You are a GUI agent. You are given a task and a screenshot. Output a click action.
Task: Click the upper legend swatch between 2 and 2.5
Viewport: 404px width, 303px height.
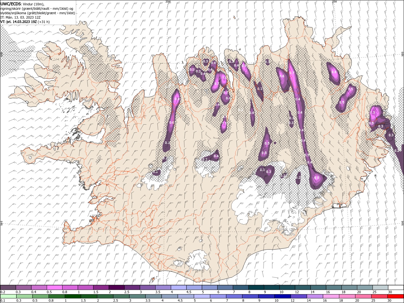[x=116, y=288]
